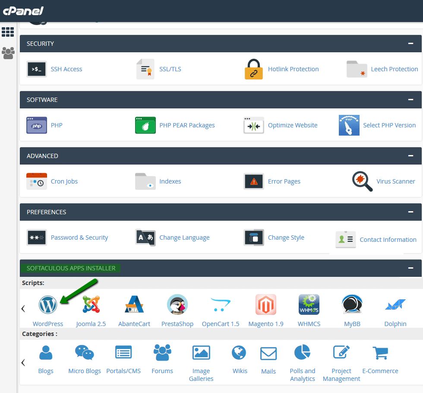
Task: Collapse the SOFTWARE section
Action: point(411,100)
